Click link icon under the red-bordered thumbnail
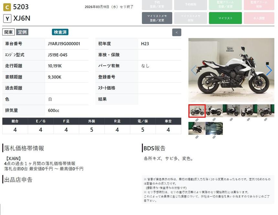 [x=197, y=119]
